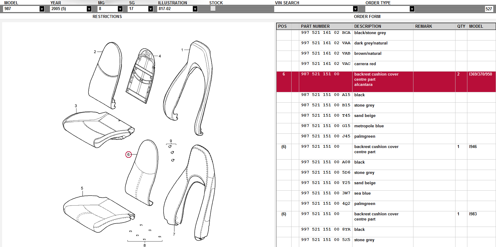Select part 997 521 151 00 5D6

click(326, 172)
